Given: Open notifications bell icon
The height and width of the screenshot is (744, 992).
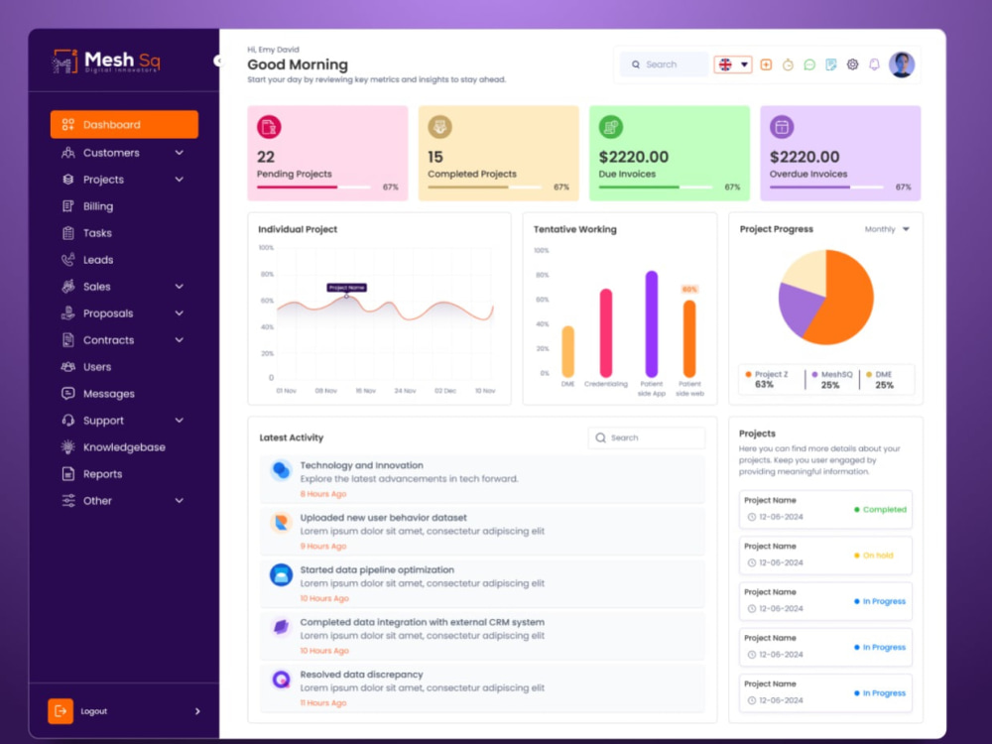Looking at the screenshot, I should [x=874, y=64].
